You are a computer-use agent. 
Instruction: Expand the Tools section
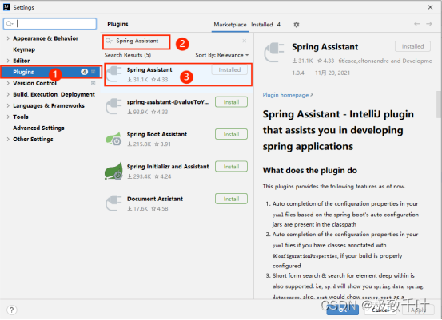[x=8, y=117]
